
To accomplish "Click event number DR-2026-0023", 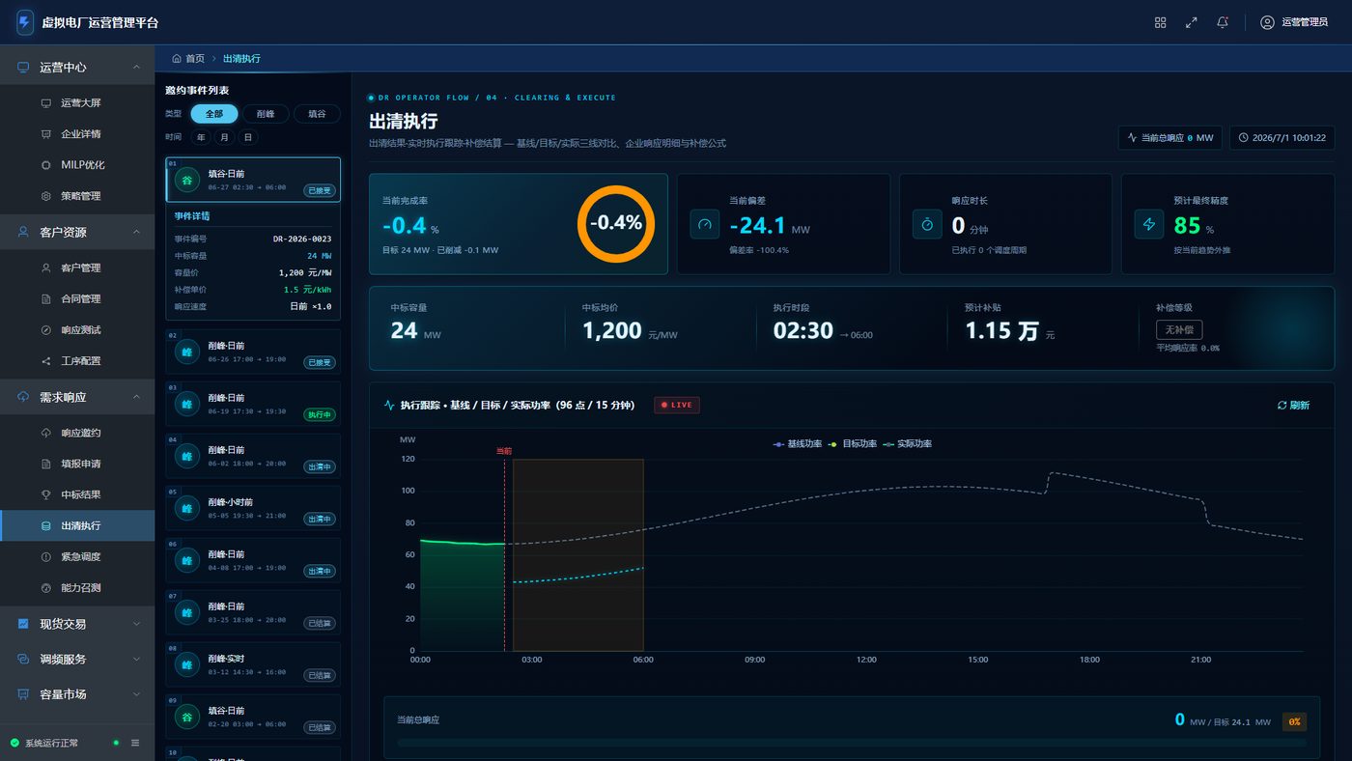I will point(302,238).
